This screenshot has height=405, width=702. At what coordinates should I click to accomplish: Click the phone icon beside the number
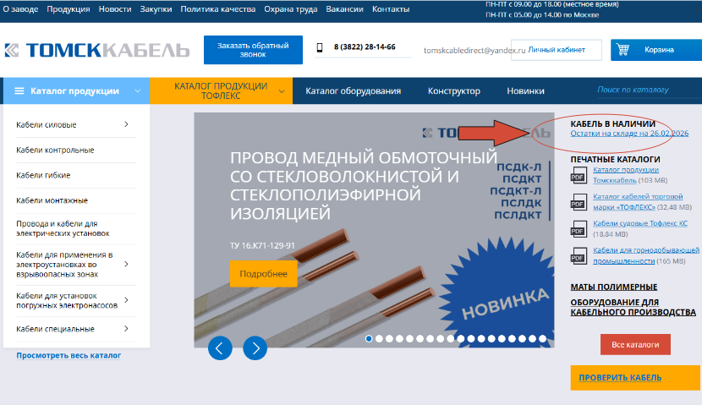[320, 47]
